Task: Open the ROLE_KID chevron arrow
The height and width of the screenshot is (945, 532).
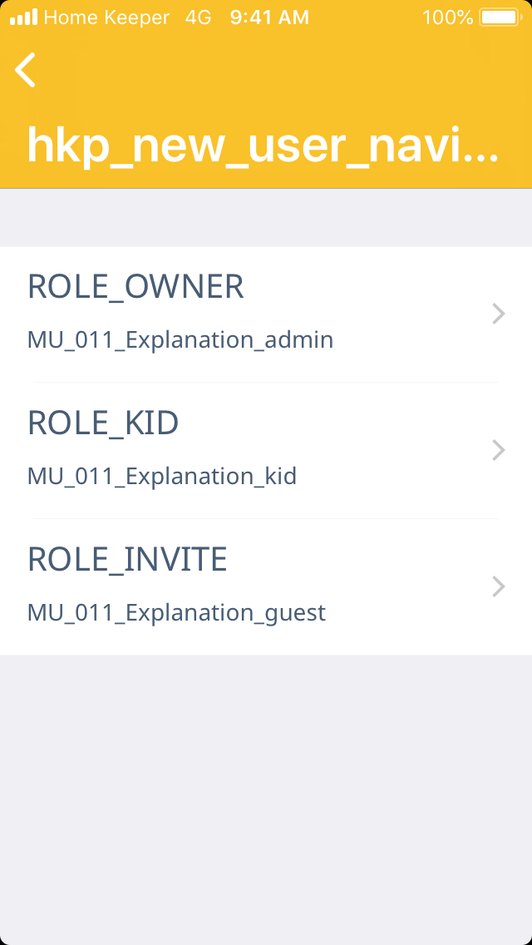Action: point(499,450)
